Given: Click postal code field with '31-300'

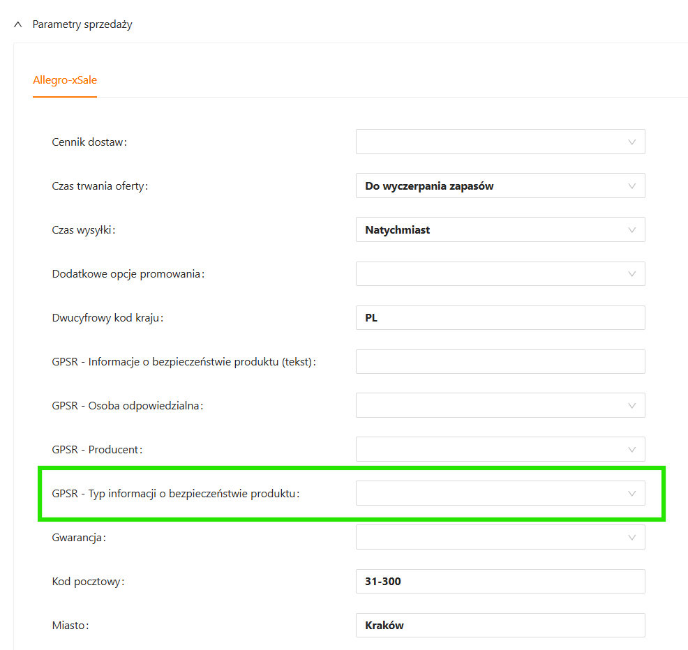Looking at the screenshot, I should tap(500, 582).
